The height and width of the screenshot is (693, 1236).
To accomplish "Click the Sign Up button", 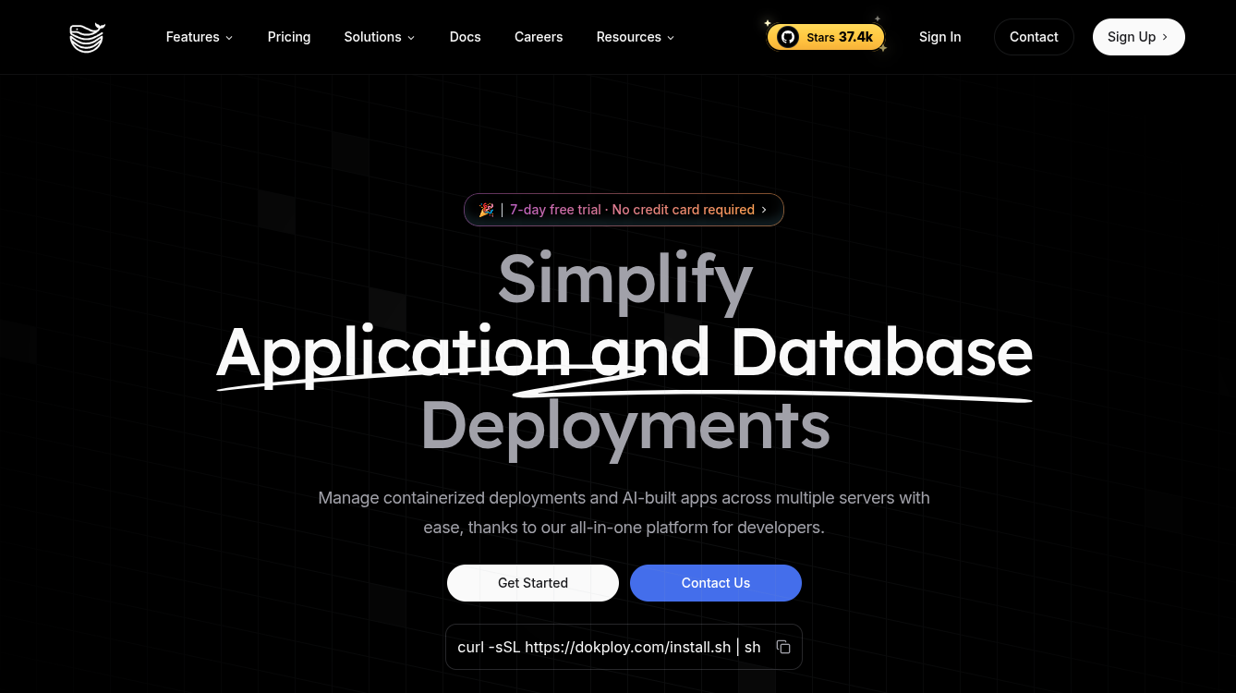I will pyautogui.click(x=1138, y=37).
